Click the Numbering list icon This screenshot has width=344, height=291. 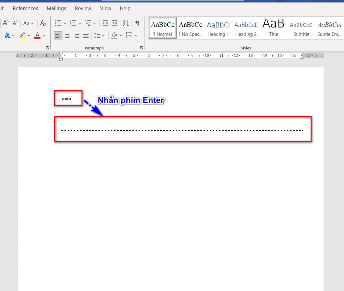pyautogui.click(x=73, y=23)
